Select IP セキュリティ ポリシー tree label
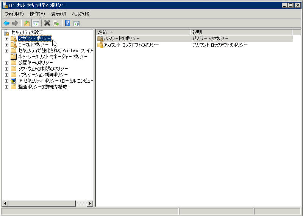Screen dimensions: 303x216 56,81
